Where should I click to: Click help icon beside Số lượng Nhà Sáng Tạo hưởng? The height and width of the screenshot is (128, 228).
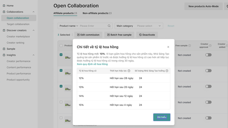[167, 71]
